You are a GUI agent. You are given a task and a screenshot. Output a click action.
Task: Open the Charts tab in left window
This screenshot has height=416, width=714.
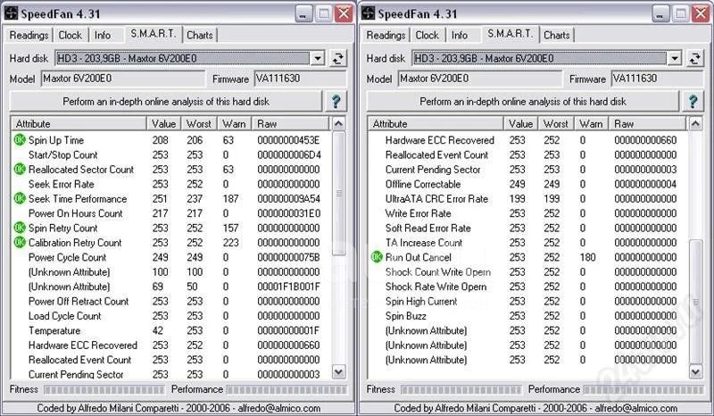click(200, 35)
